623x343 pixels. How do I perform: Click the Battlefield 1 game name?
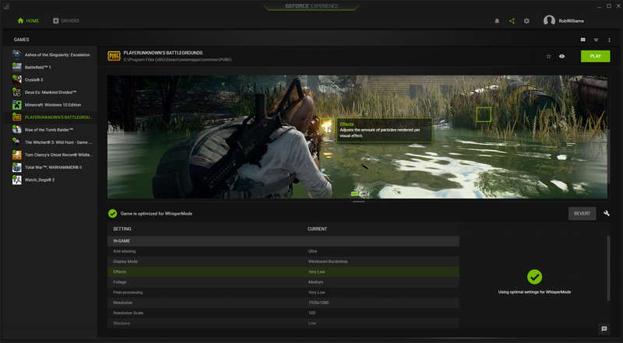coord(37,68)
